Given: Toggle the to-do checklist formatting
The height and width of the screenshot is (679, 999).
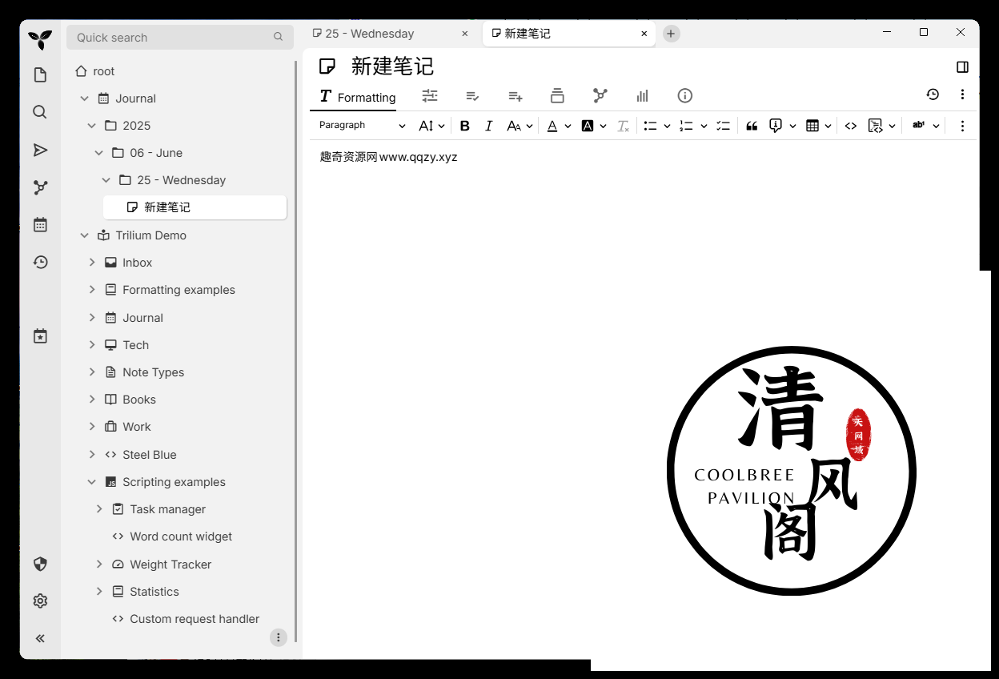Looking at the screenshot, I should pyautogui.click(x=723, y=126).
